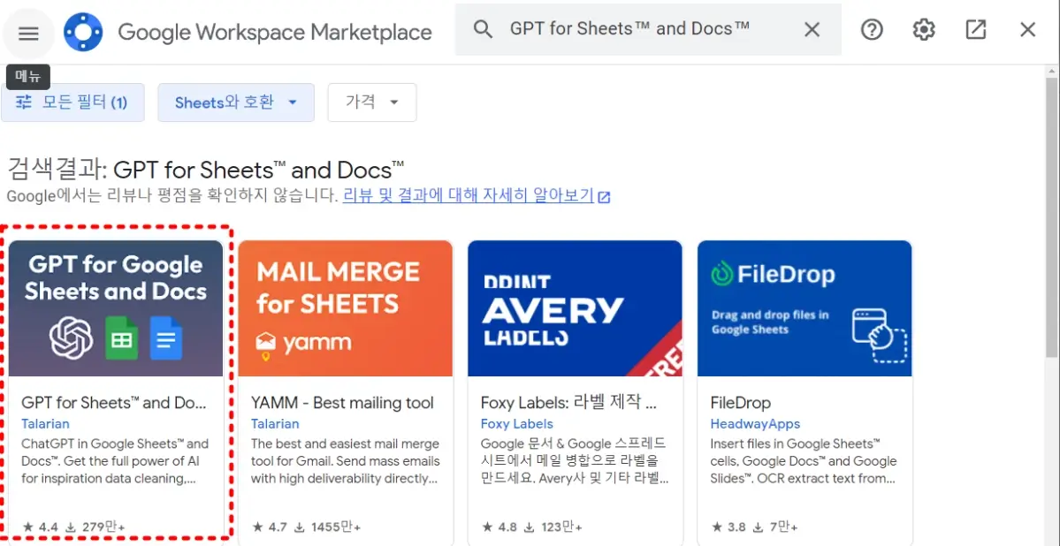Click the FileDrop app title
The image size is (1060, 546).
740,403
